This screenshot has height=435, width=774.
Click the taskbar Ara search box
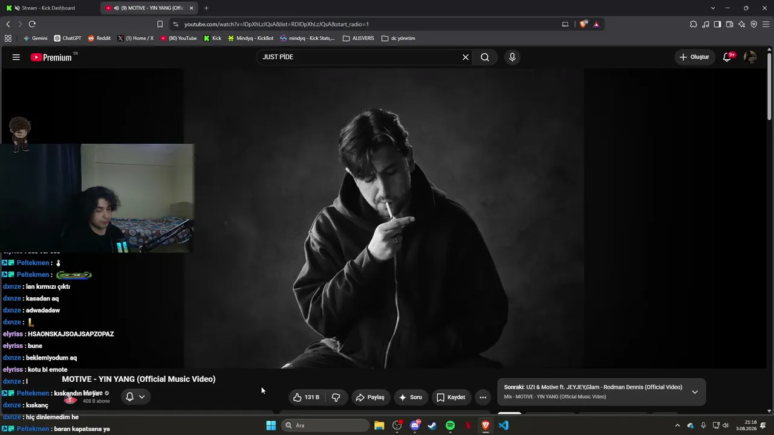coord(325,425)
